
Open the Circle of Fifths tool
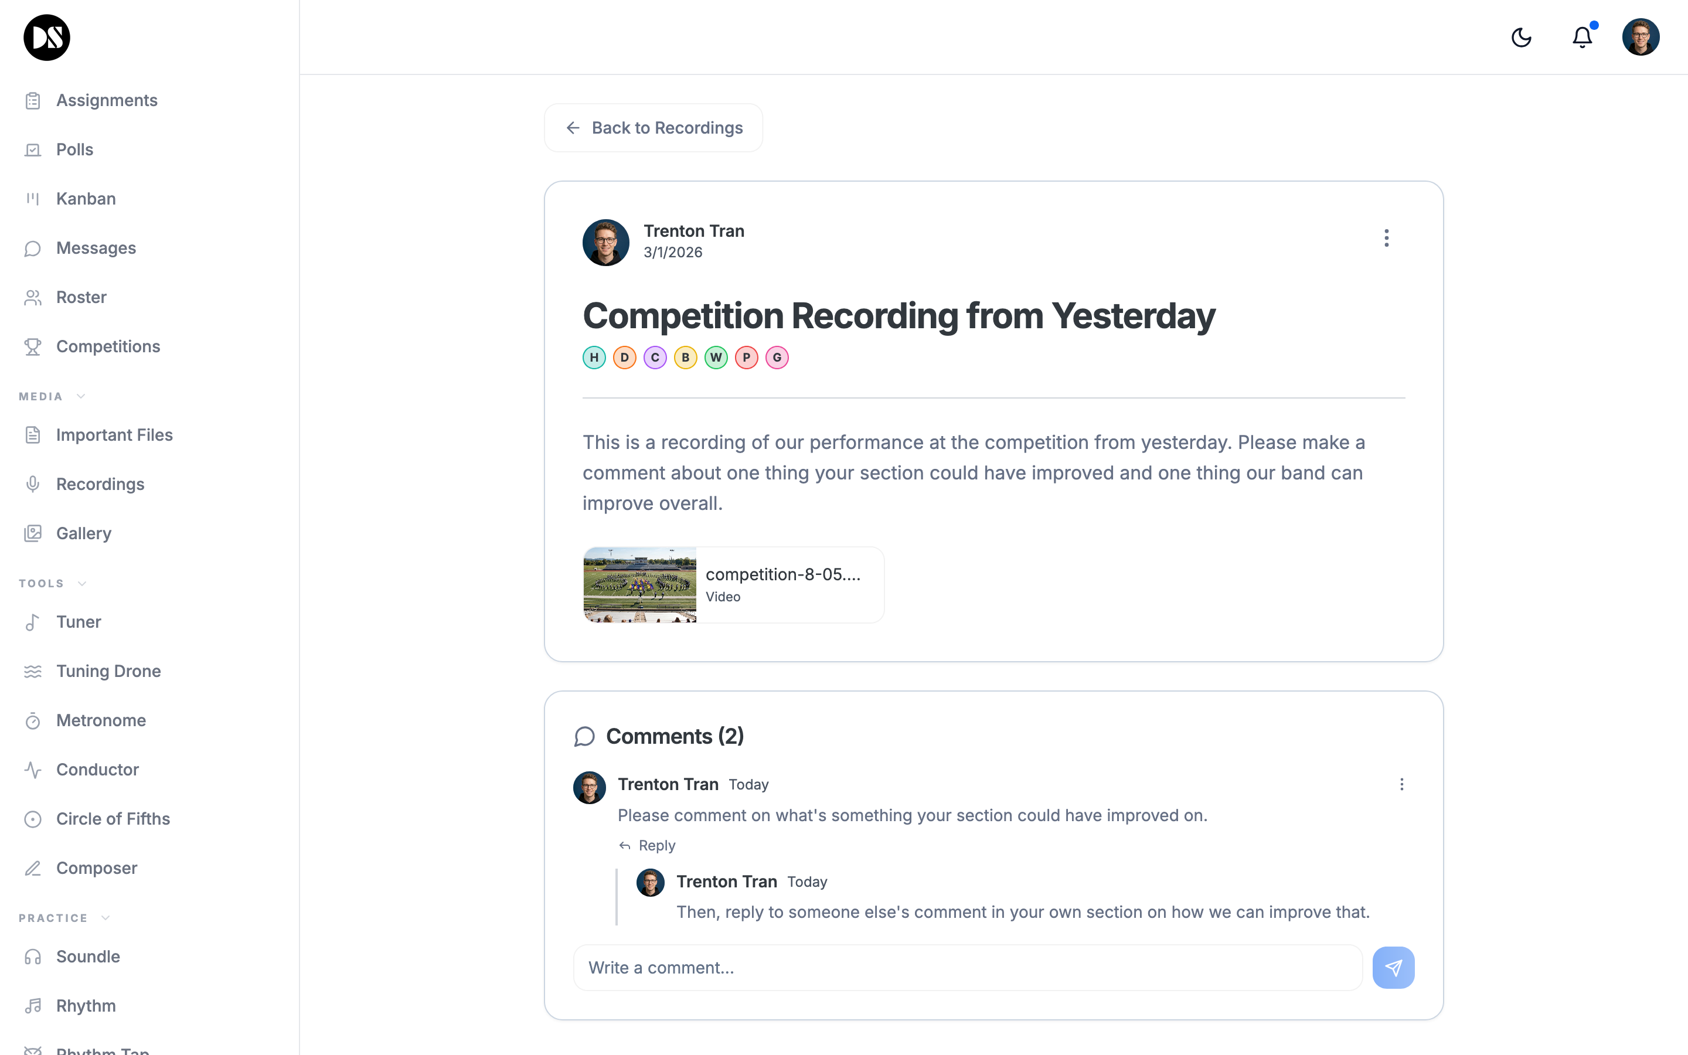(113, 818)
